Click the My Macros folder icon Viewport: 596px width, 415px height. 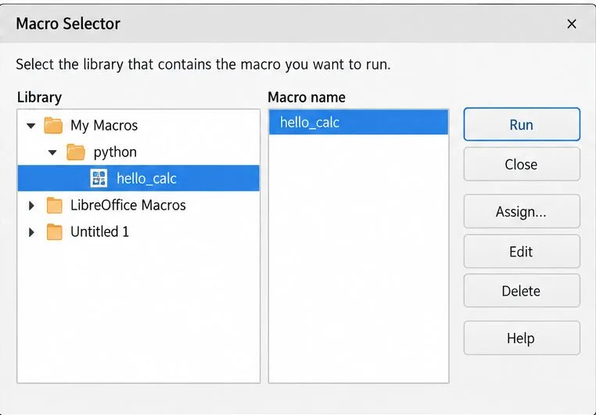pyautogui.click(x=53, y=125)
